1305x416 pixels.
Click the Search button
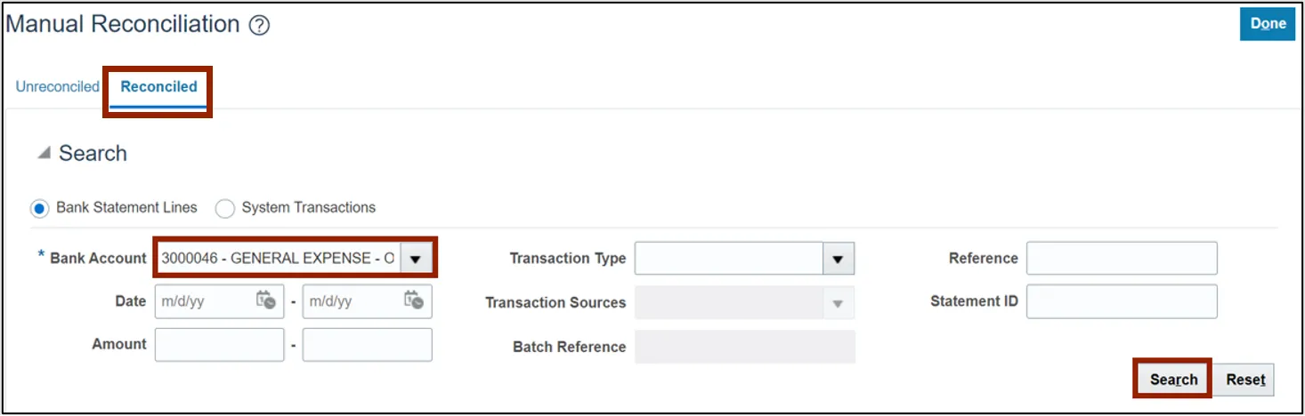click(1173, 380)
